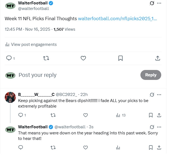The height and width of the screenshot is (159, 169).
Task: Bookmark the main WalterFootball post
Action: pos(120,58)
